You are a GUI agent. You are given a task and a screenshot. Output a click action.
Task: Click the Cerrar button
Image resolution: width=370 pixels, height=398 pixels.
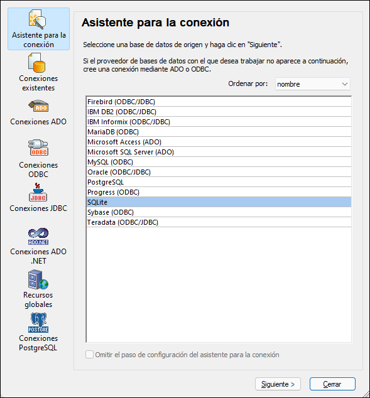[x=332, y=384]
